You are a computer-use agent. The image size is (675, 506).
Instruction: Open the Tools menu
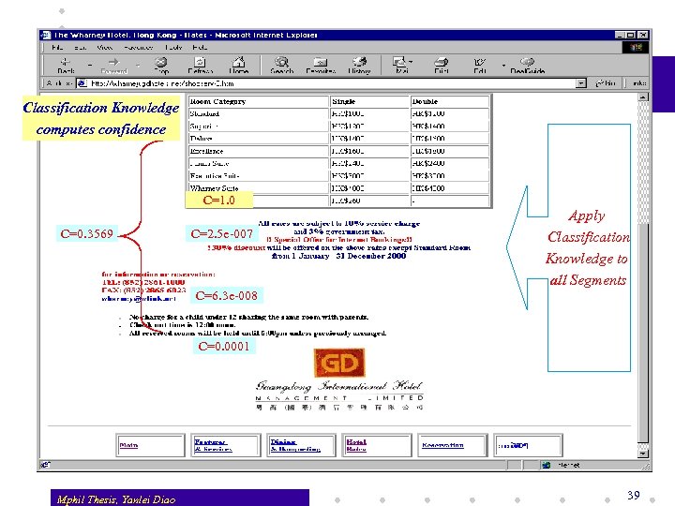click(173, 48)
